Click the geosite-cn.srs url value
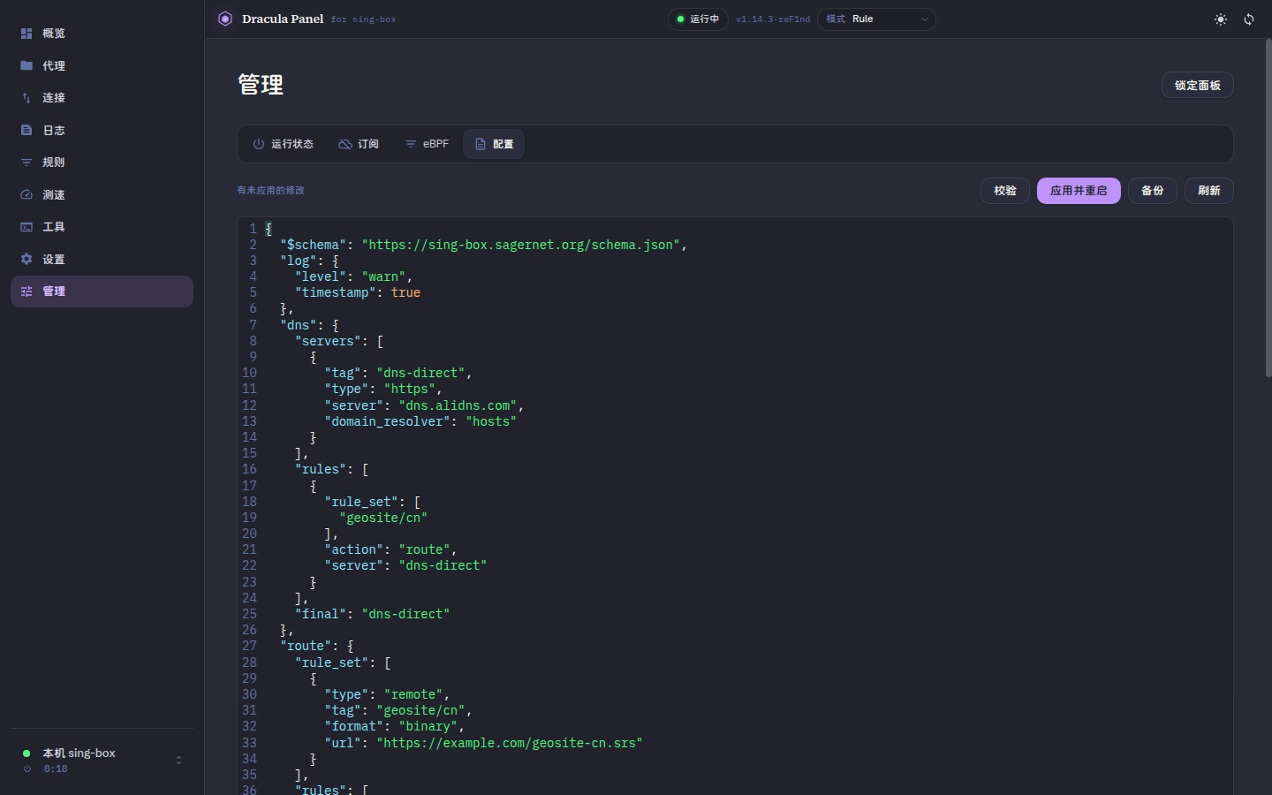 (x=510, y=743)
